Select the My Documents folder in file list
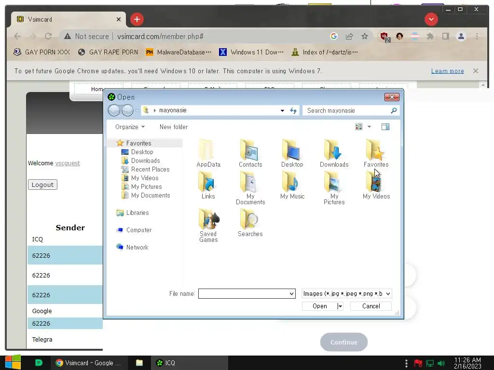The image size is (494, 370). [250, 188]
